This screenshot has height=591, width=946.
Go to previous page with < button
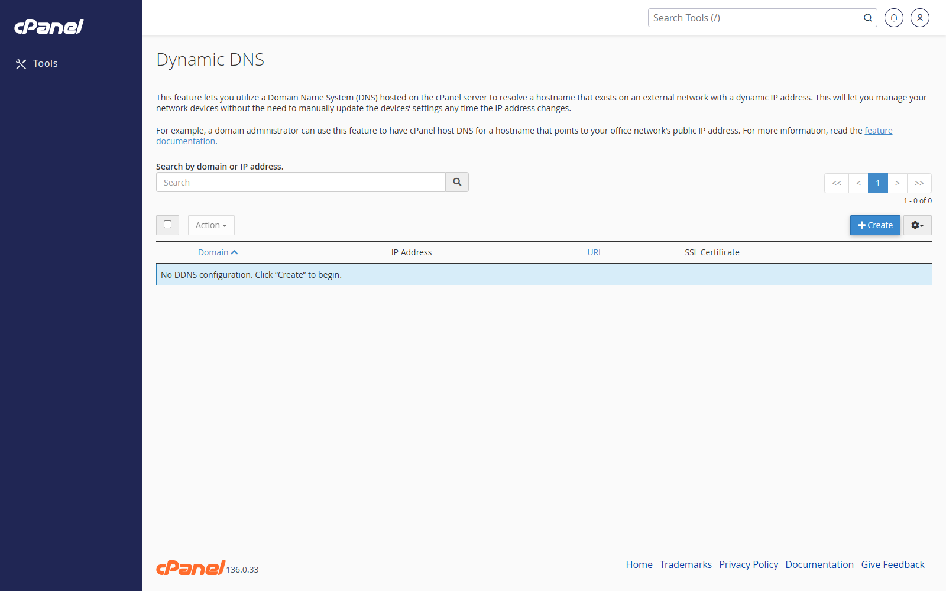pyautogui.click(x=858, y=183)
